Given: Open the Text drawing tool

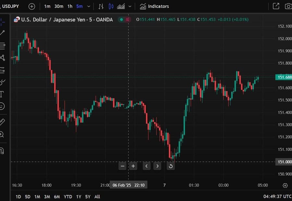Looking at the screenshot, I should (x=2, y=94).
